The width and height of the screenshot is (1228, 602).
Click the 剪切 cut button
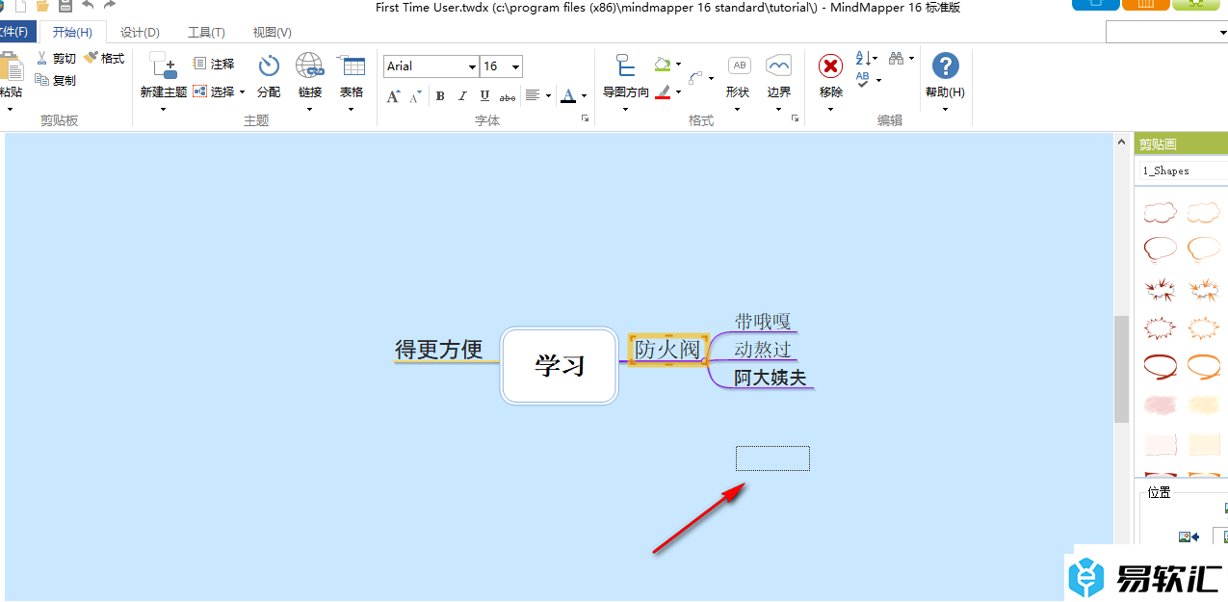56,59
